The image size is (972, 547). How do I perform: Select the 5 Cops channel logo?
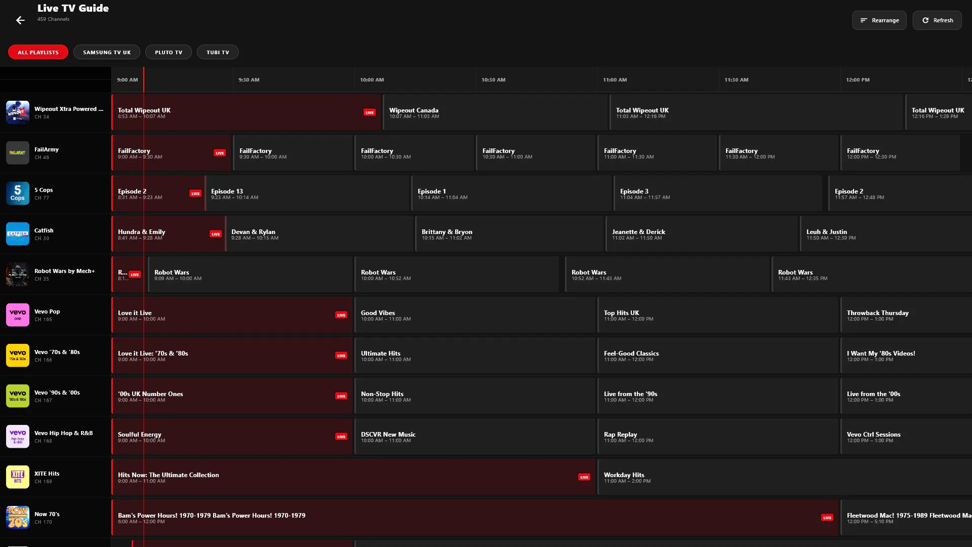click(x=18, y=193)
